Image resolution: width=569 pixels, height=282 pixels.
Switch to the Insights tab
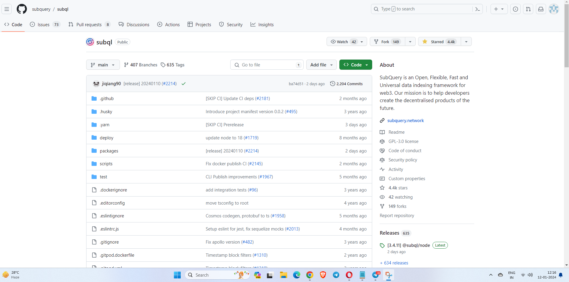pyautogui.click(x=262, y=25)
